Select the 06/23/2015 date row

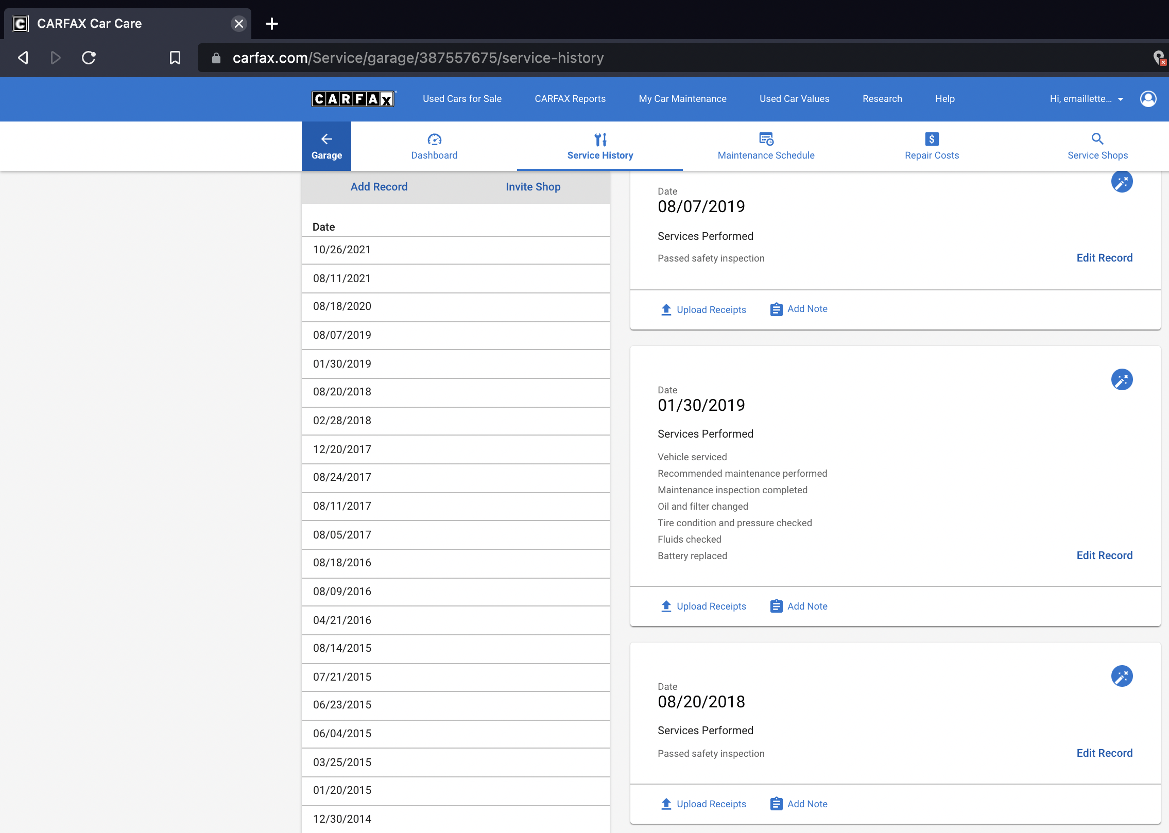pyautogui.click(x=456, y=706)
